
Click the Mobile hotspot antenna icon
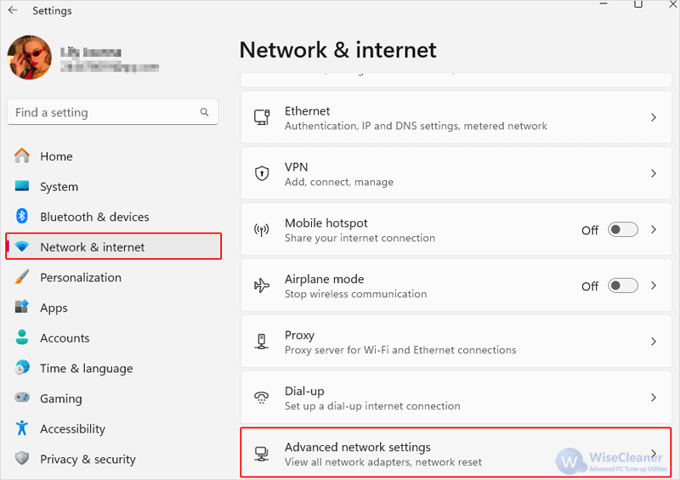click(262, 229)
